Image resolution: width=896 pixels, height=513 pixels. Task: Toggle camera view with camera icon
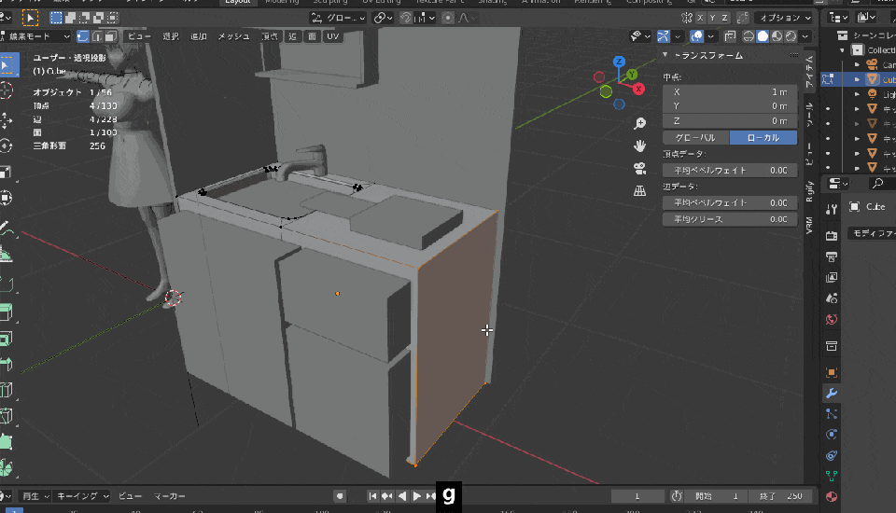640,168
